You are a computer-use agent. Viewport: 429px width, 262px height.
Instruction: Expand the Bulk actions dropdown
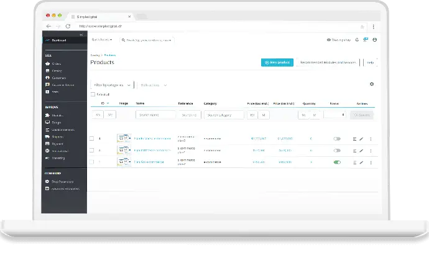[153, 85]
